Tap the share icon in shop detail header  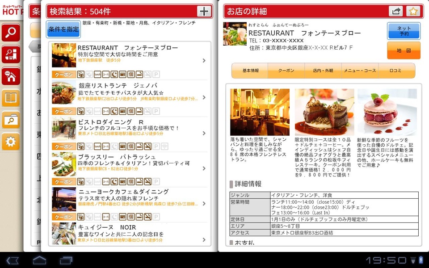click(396, 11)
